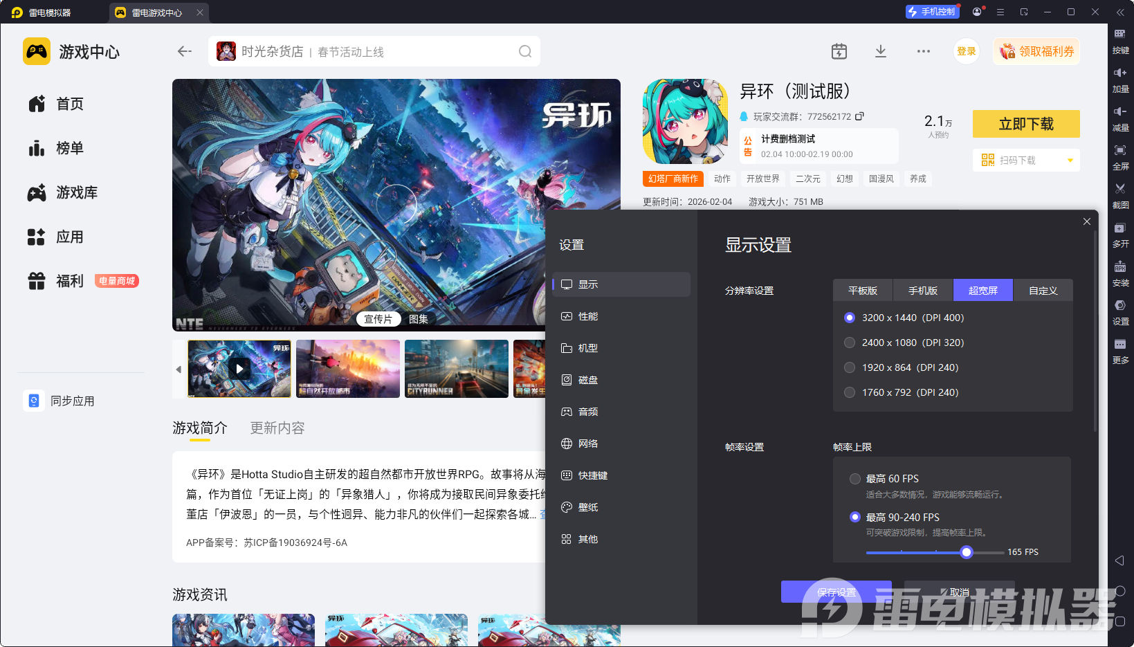Image resolution: width=1134 pixels, height=647 pixels.
Task: Open the 按键 keymapping tool in right sidebar
Action: [1120, 41]
